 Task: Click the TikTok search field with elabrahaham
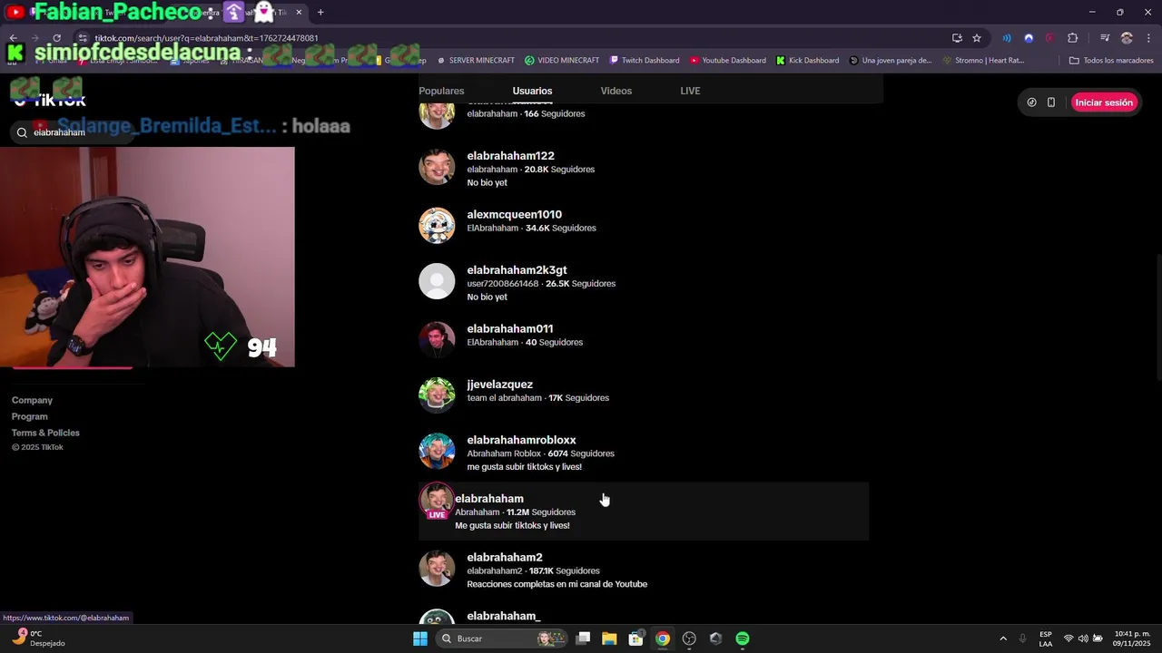(73, 132)
